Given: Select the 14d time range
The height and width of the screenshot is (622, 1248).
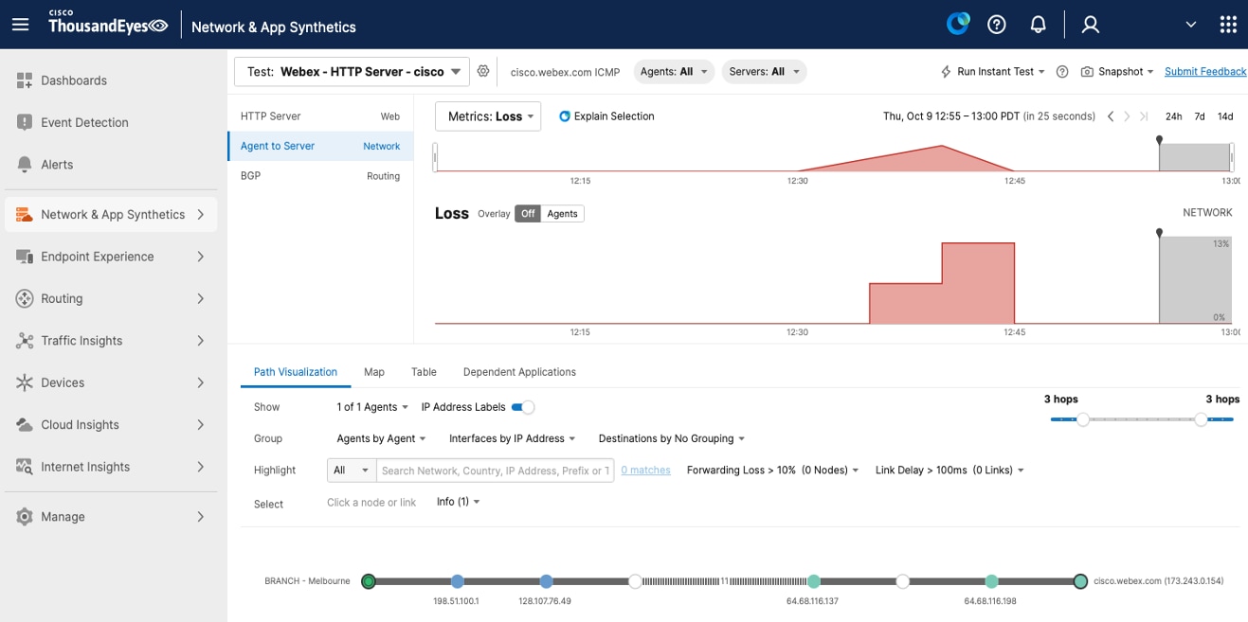Looking at the screenshot, I should click(1225, 116).
